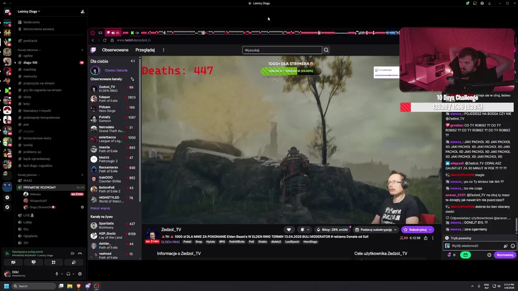518x291 pixels.
Task: Disconnect from the voice channel
Action: [80, 253]
